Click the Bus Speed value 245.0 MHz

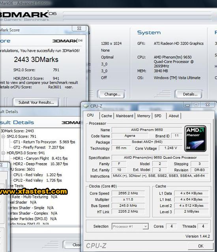click(128, 205)
